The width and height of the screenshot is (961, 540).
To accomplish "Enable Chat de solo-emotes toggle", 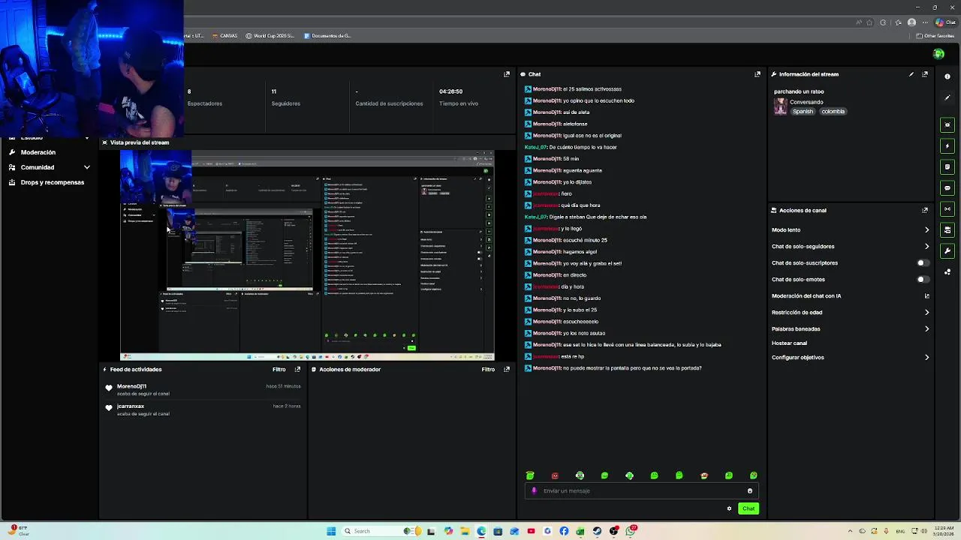I will tap(923, 279).
